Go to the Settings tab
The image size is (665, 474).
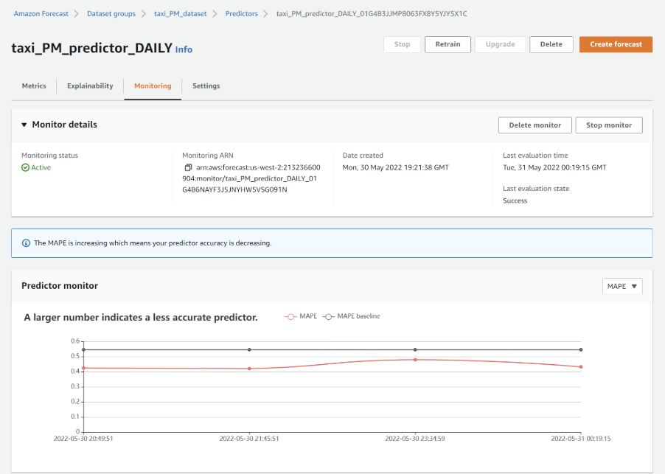(206, 86)
